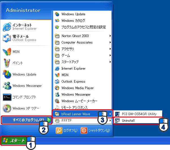Expand the スタートアップ submenu arrow
170x150 pixels.
pyautogui.click(x=110, y=62)
